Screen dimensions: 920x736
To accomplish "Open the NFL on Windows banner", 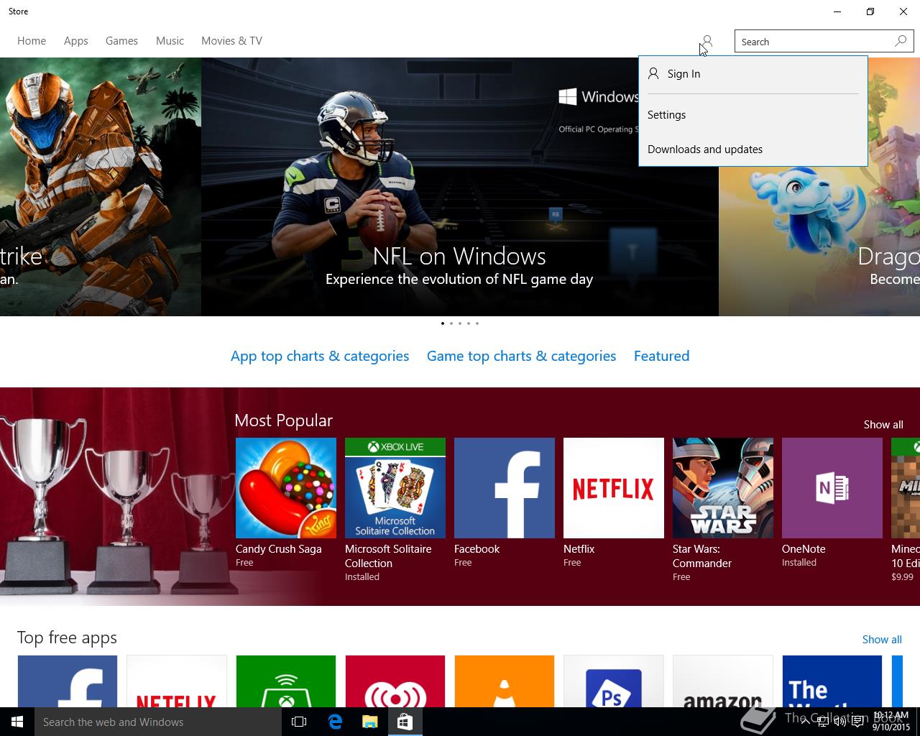I will pyautogui.click(x=460, y=187).
